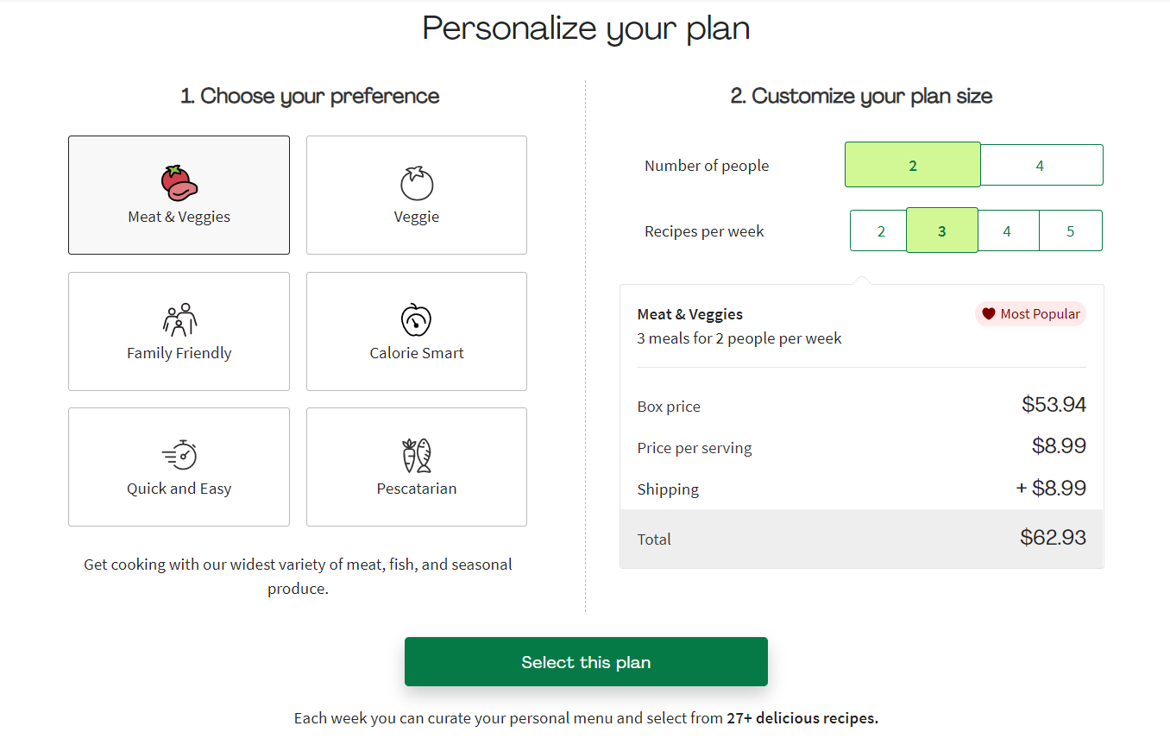This screenshot has height=751, width=1170.
Task: Pick 4 recipes per week
Action: pyautogui.click(x=1006, y=230)
